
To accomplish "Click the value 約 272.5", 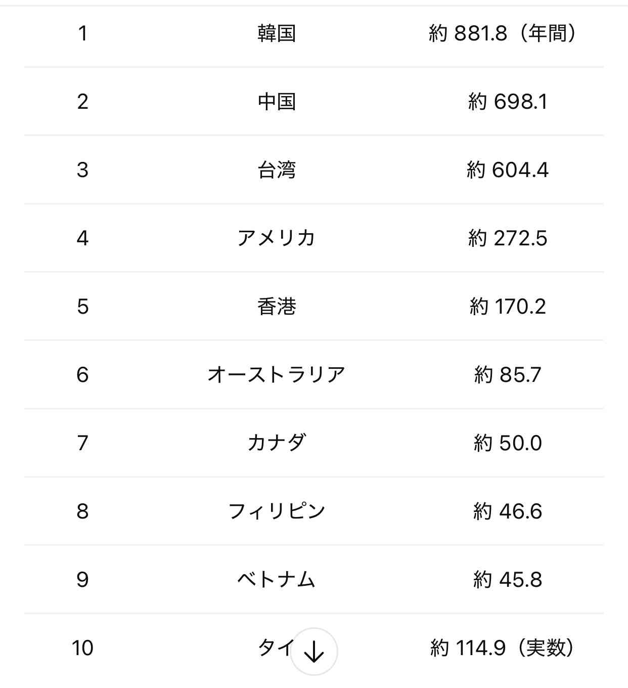I will coord(507,238).
